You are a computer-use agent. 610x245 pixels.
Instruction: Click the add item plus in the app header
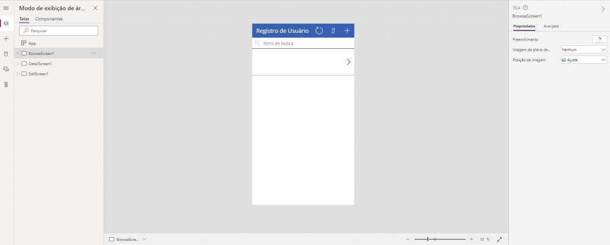347,30
